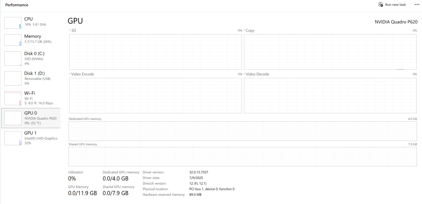This screenshot has height=204, width=422.
Task: Click the Shared GPU memory graph
Action: point(243,157)
